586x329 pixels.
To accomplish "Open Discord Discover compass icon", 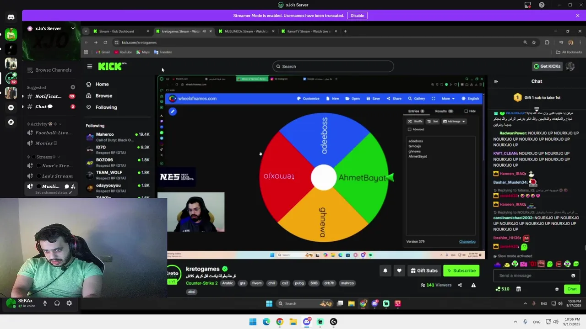I will (x=11, y=122).
